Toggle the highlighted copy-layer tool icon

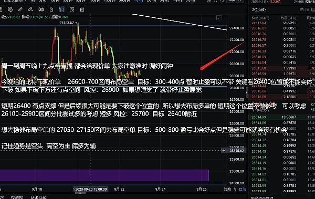tap(61, 9)
